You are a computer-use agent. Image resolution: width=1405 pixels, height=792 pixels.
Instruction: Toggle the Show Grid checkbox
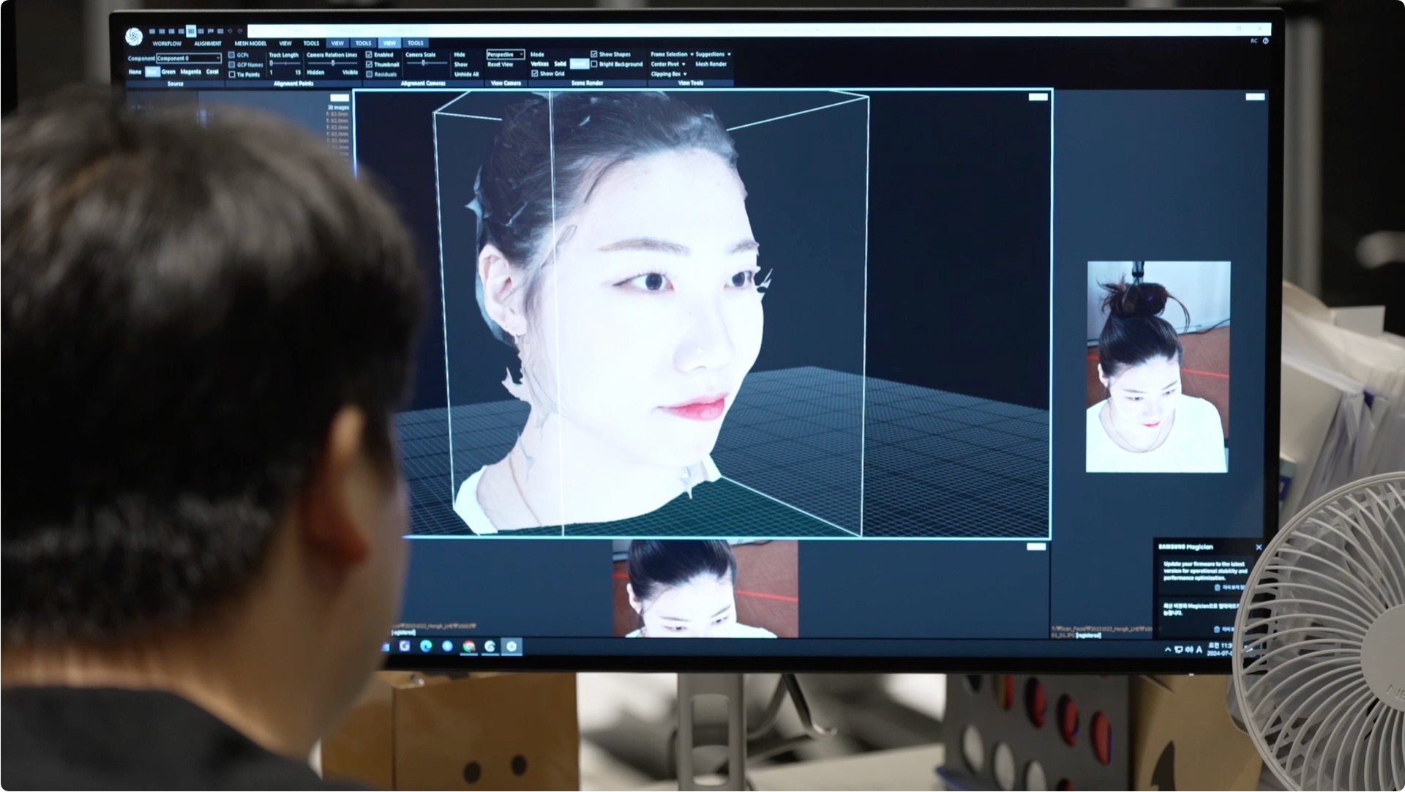[x=535, y=74]
